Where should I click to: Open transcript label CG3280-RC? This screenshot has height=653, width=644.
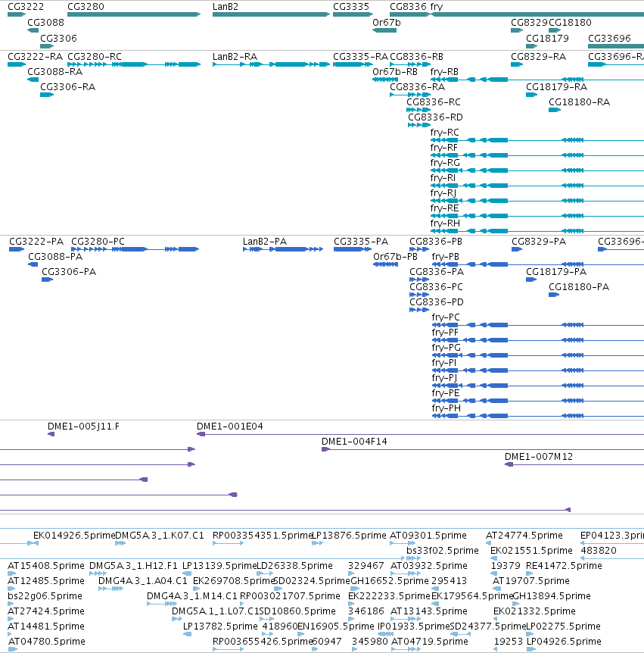pos(95,57)
